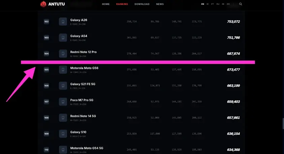284x154 pixels.
Task: Click the page vertical scrollbar thumb
Action: tap(283, 124)
